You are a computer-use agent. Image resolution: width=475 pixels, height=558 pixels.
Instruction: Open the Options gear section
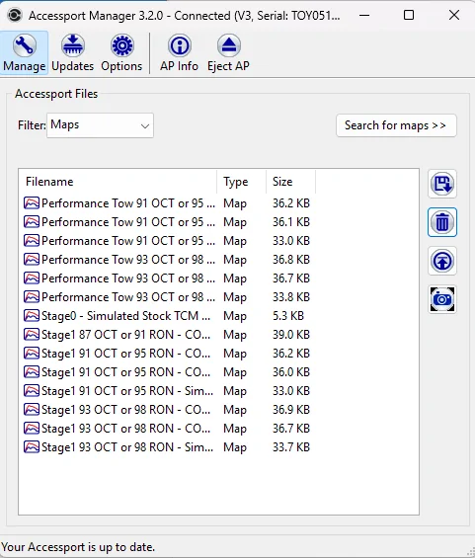tap(121, 52)
